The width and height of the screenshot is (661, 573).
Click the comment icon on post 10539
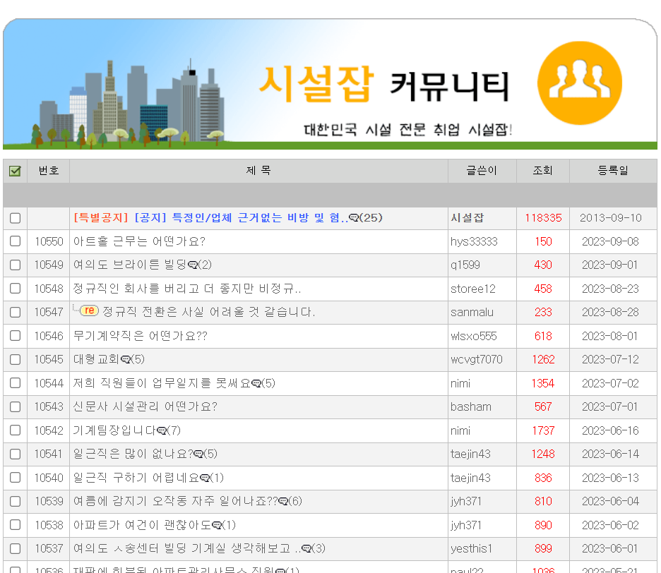pyautogui.click(x=283, y=501)
